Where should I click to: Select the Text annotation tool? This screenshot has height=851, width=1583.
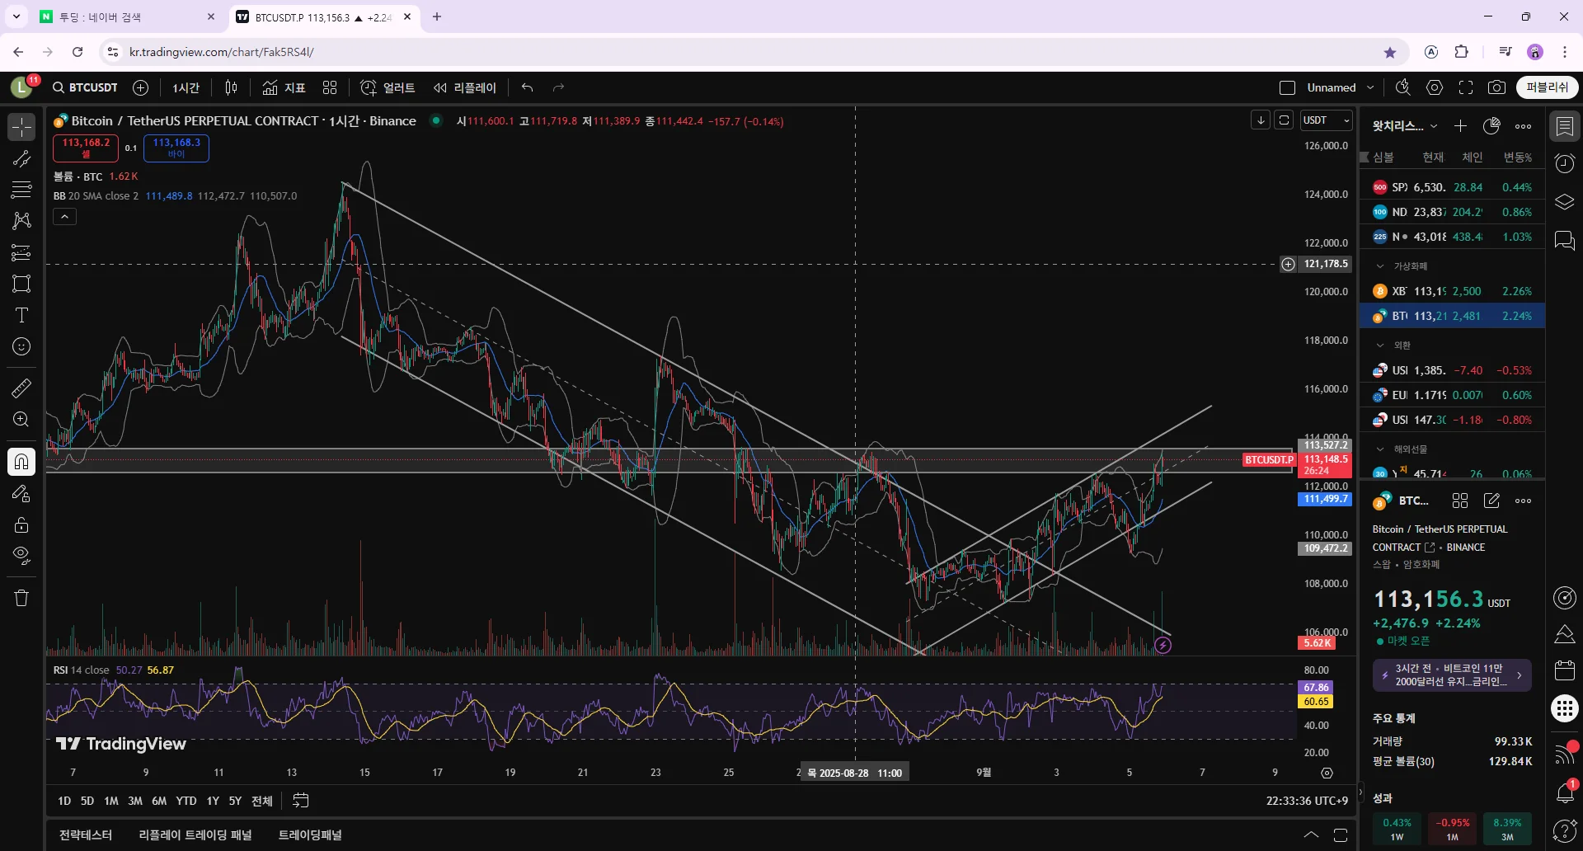(21, 315)
